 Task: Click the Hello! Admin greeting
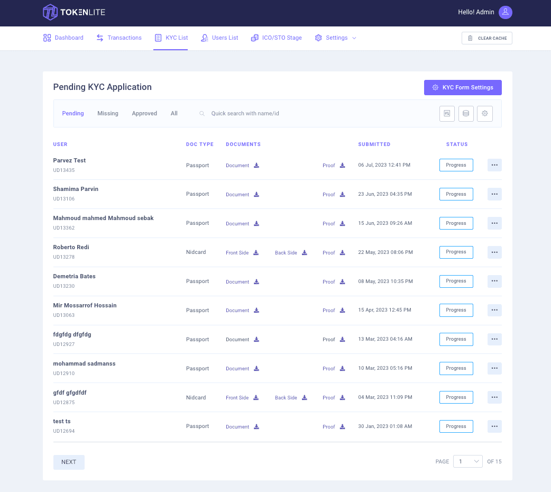coord(476,12)
